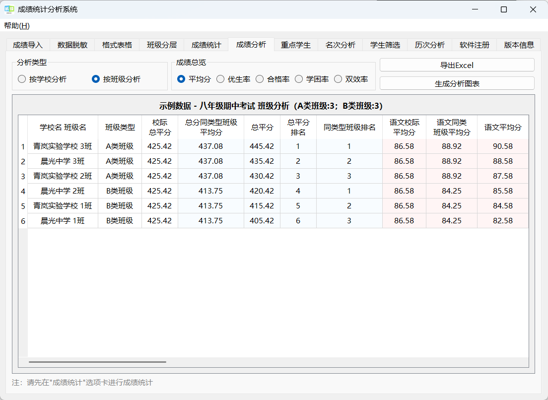
Task: Click 同类型班级排名 column header
Action: tap(349, 128)
